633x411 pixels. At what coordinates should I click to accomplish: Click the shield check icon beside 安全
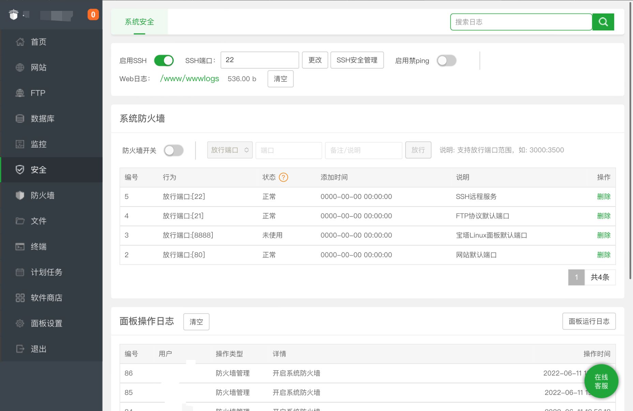[x=20, y=169]
